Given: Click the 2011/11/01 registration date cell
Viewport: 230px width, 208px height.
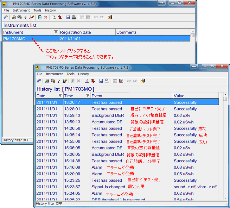Looking at the screenshot, I should [87, 39].
